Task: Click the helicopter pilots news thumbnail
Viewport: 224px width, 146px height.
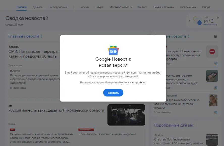Action: [x=126, y=115]
